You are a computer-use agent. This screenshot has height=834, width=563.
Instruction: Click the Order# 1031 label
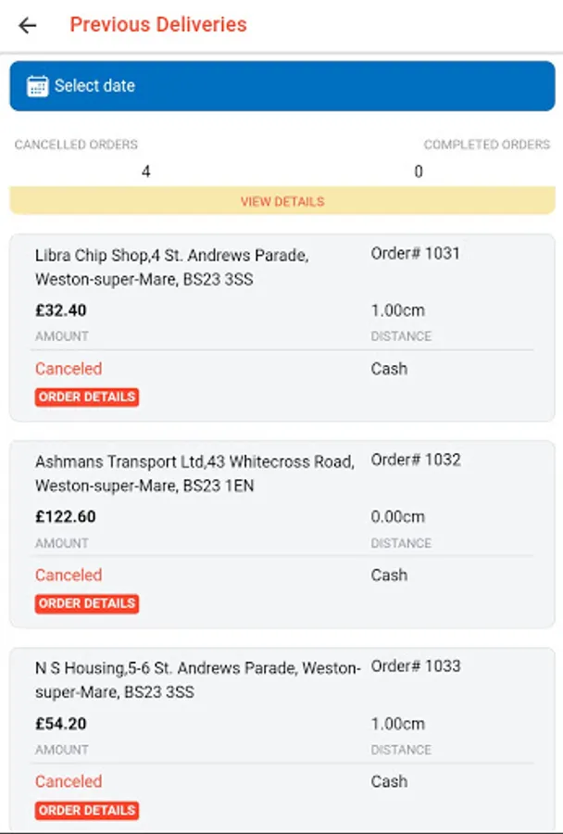click(x=415, y=253)
